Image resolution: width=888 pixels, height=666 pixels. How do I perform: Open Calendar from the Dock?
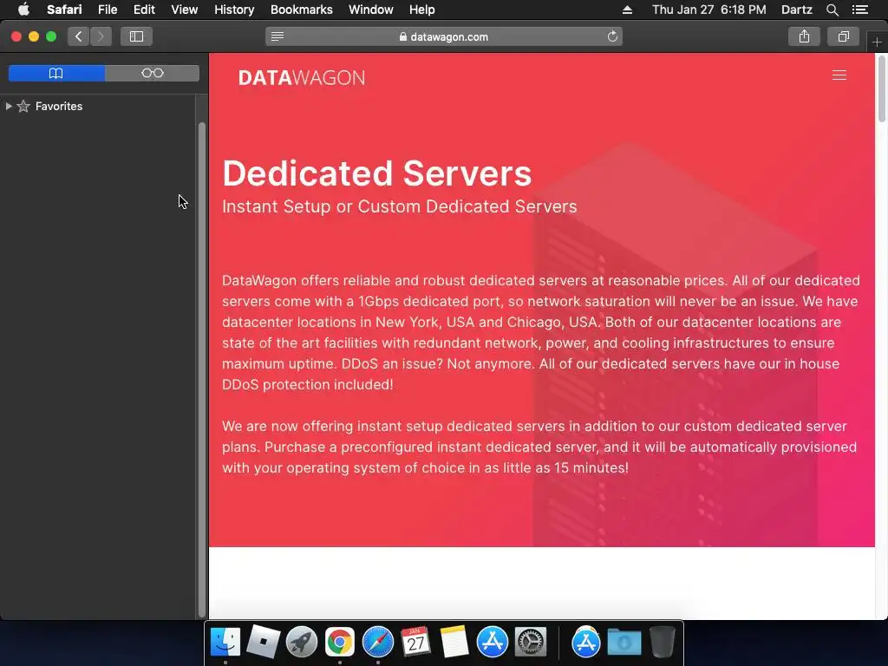pos(415,642)
